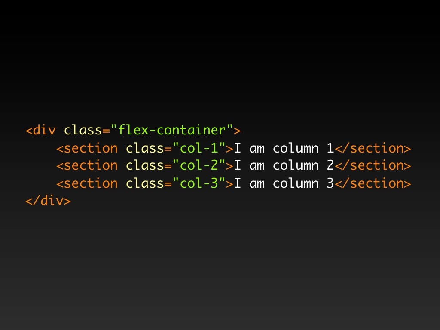This screenshot has width=440, height=330.
Task: Click the "flex-container" class value
Action: point(172,130)
